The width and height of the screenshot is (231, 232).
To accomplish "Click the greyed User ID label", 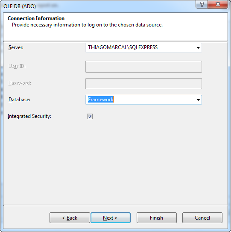I will pyautogui.click(x=17, y=66).
